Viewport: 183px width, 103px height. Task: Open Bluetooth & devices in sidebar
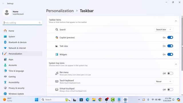coord(22,42)
